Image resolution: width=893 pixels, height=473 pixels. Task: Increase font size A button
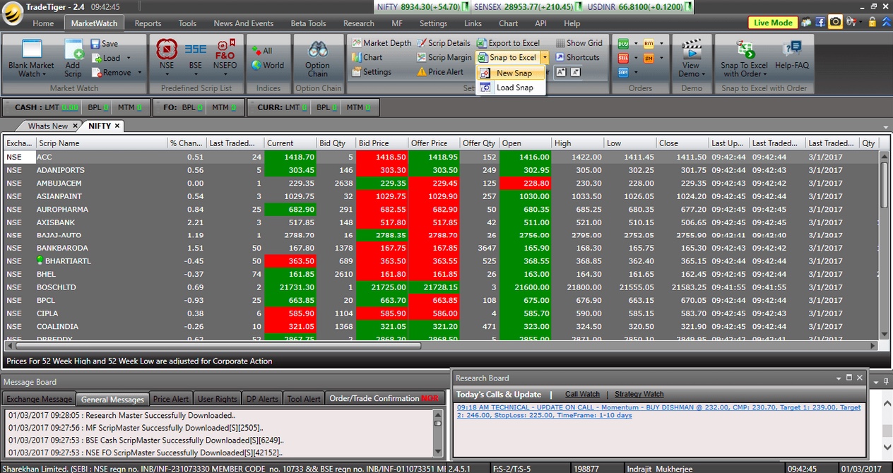(x=561, y=72)
